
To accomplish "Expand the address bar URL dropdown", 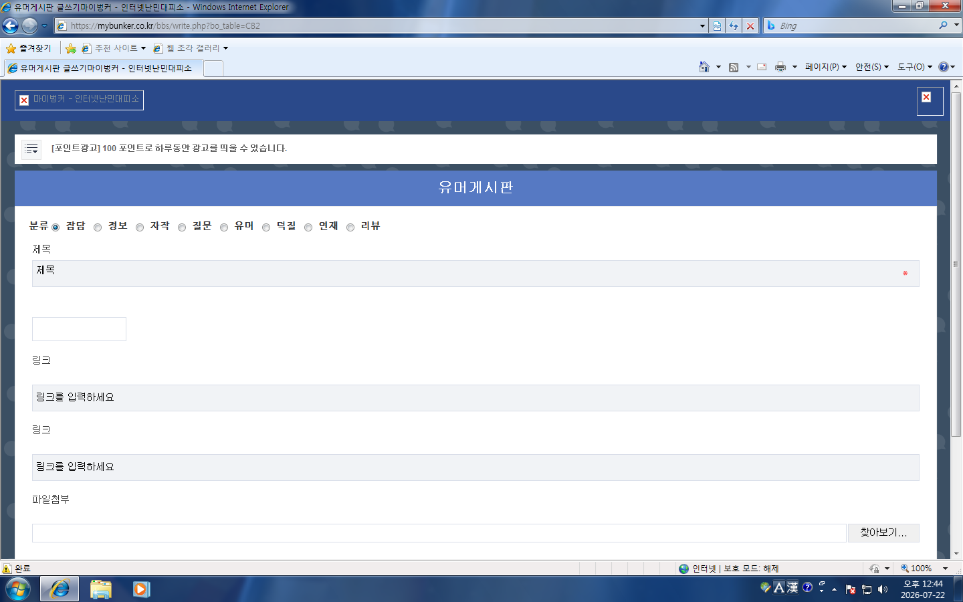I will pyautogui.click(x=702, y=26).
